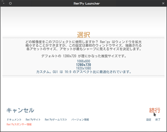The image size is (167, 132).
Task: Open the Ren'Pyゲームリスト link
Action: pos(56,120)
